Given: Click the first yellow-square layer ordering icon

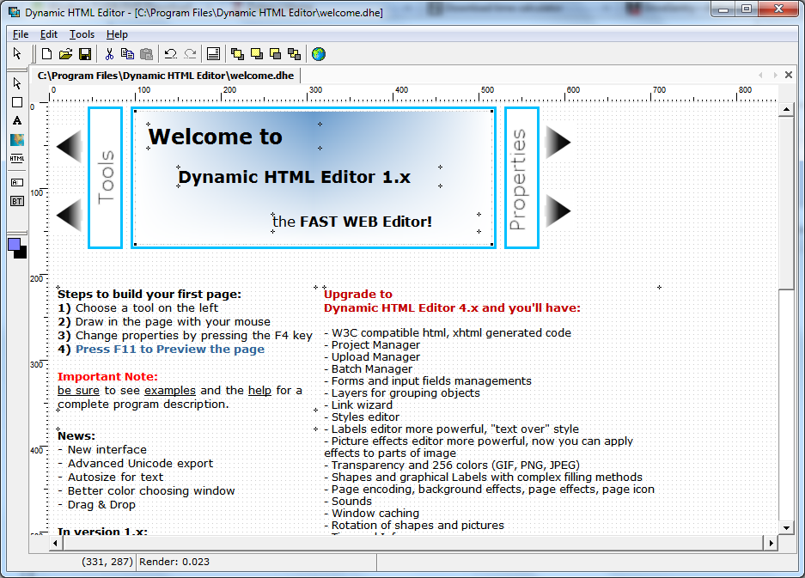Looking at the screenshot, I should [x=237, y=54].
